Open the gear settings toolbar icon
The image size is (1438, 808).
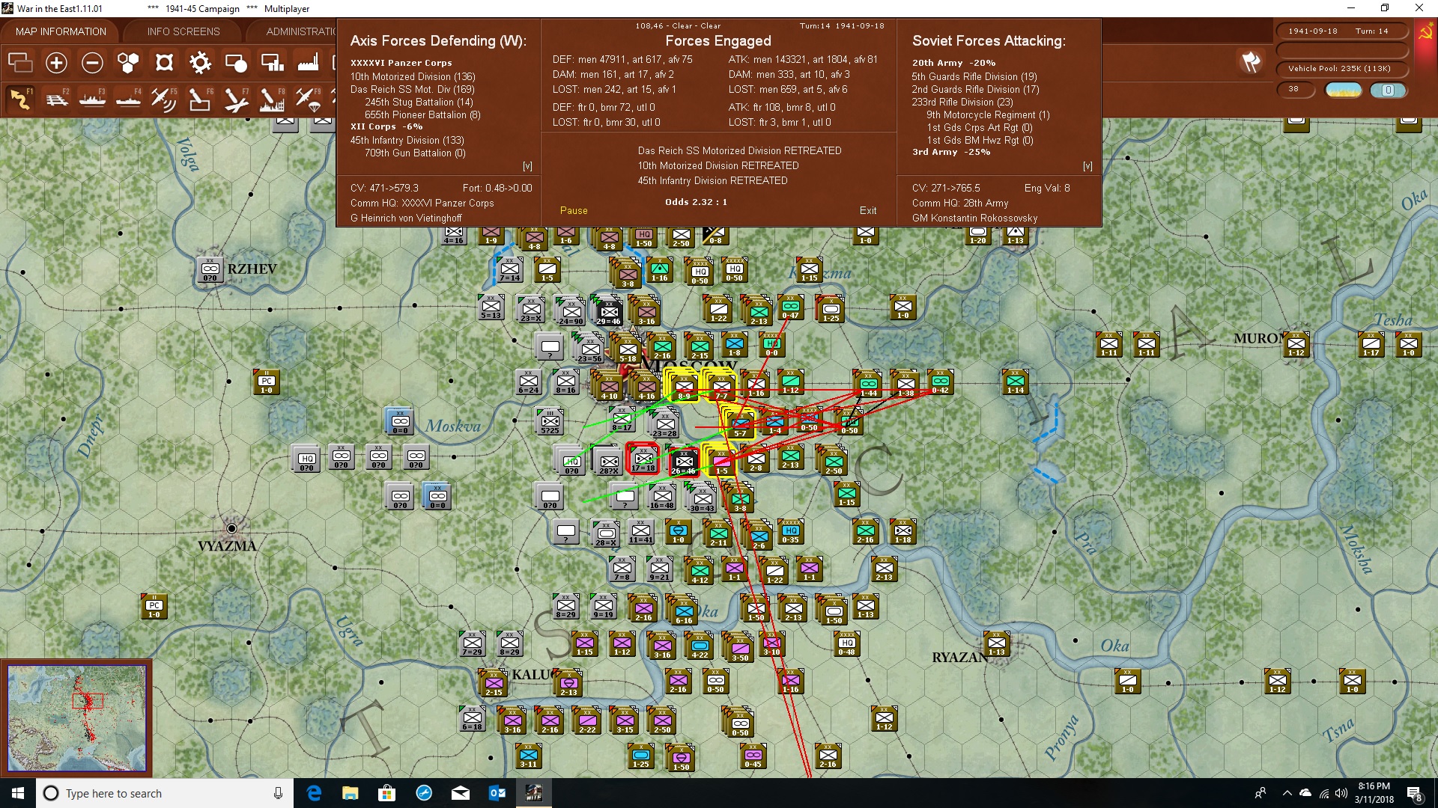tap(200, 63)
